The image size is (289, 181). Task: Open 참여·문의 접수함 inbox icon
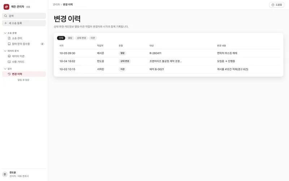[x=9, y=44]
